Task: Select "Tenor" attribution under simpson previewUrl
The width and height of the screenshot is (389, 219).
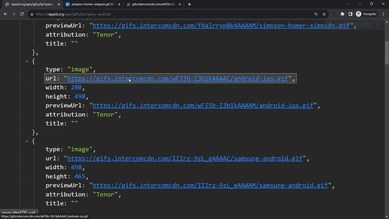Action: (x=105, y=35)
